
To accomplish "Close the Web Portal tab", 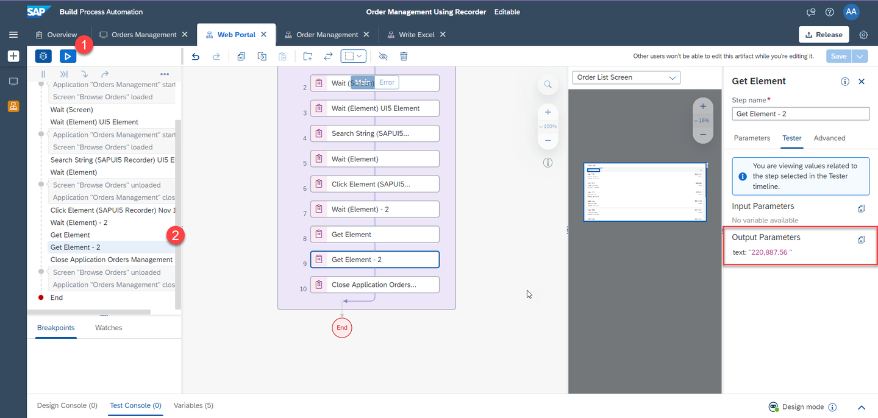I will click(x=264, y=35).
